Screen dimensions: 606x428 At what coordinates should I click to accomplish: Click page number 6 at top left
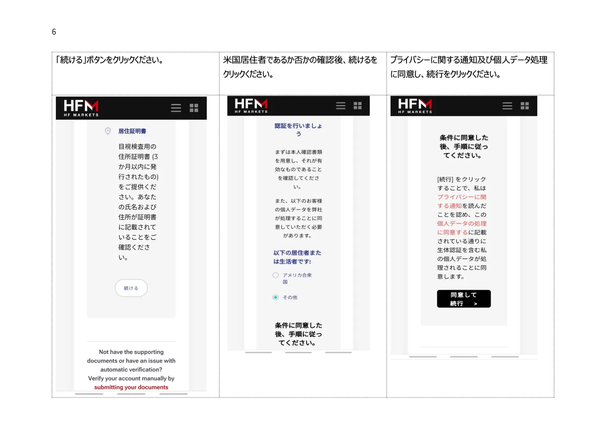[x=54, y=32]
